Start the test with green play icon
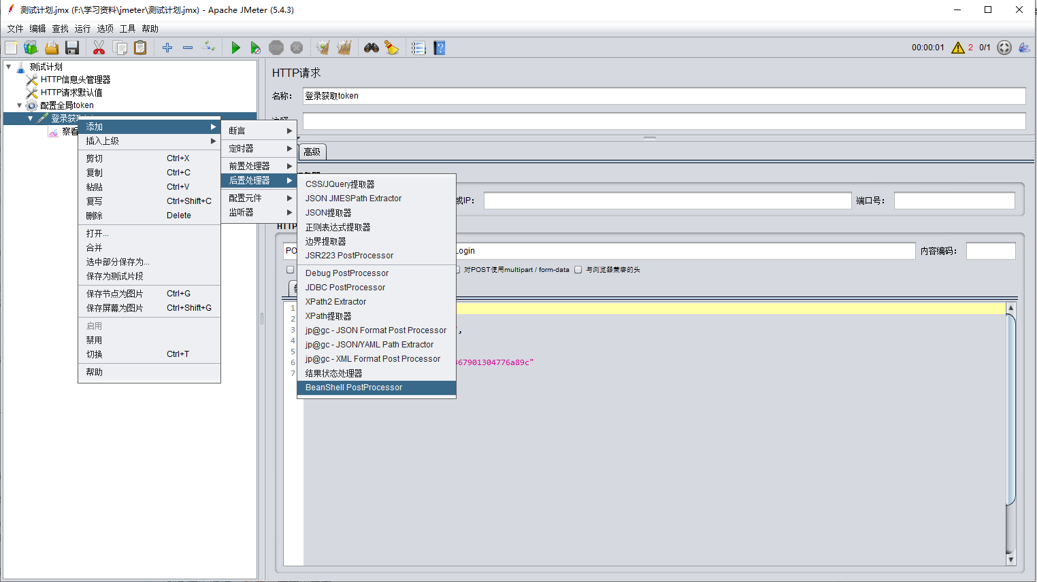The height and width of the screenshot is (582, 1037). (235, 48)
